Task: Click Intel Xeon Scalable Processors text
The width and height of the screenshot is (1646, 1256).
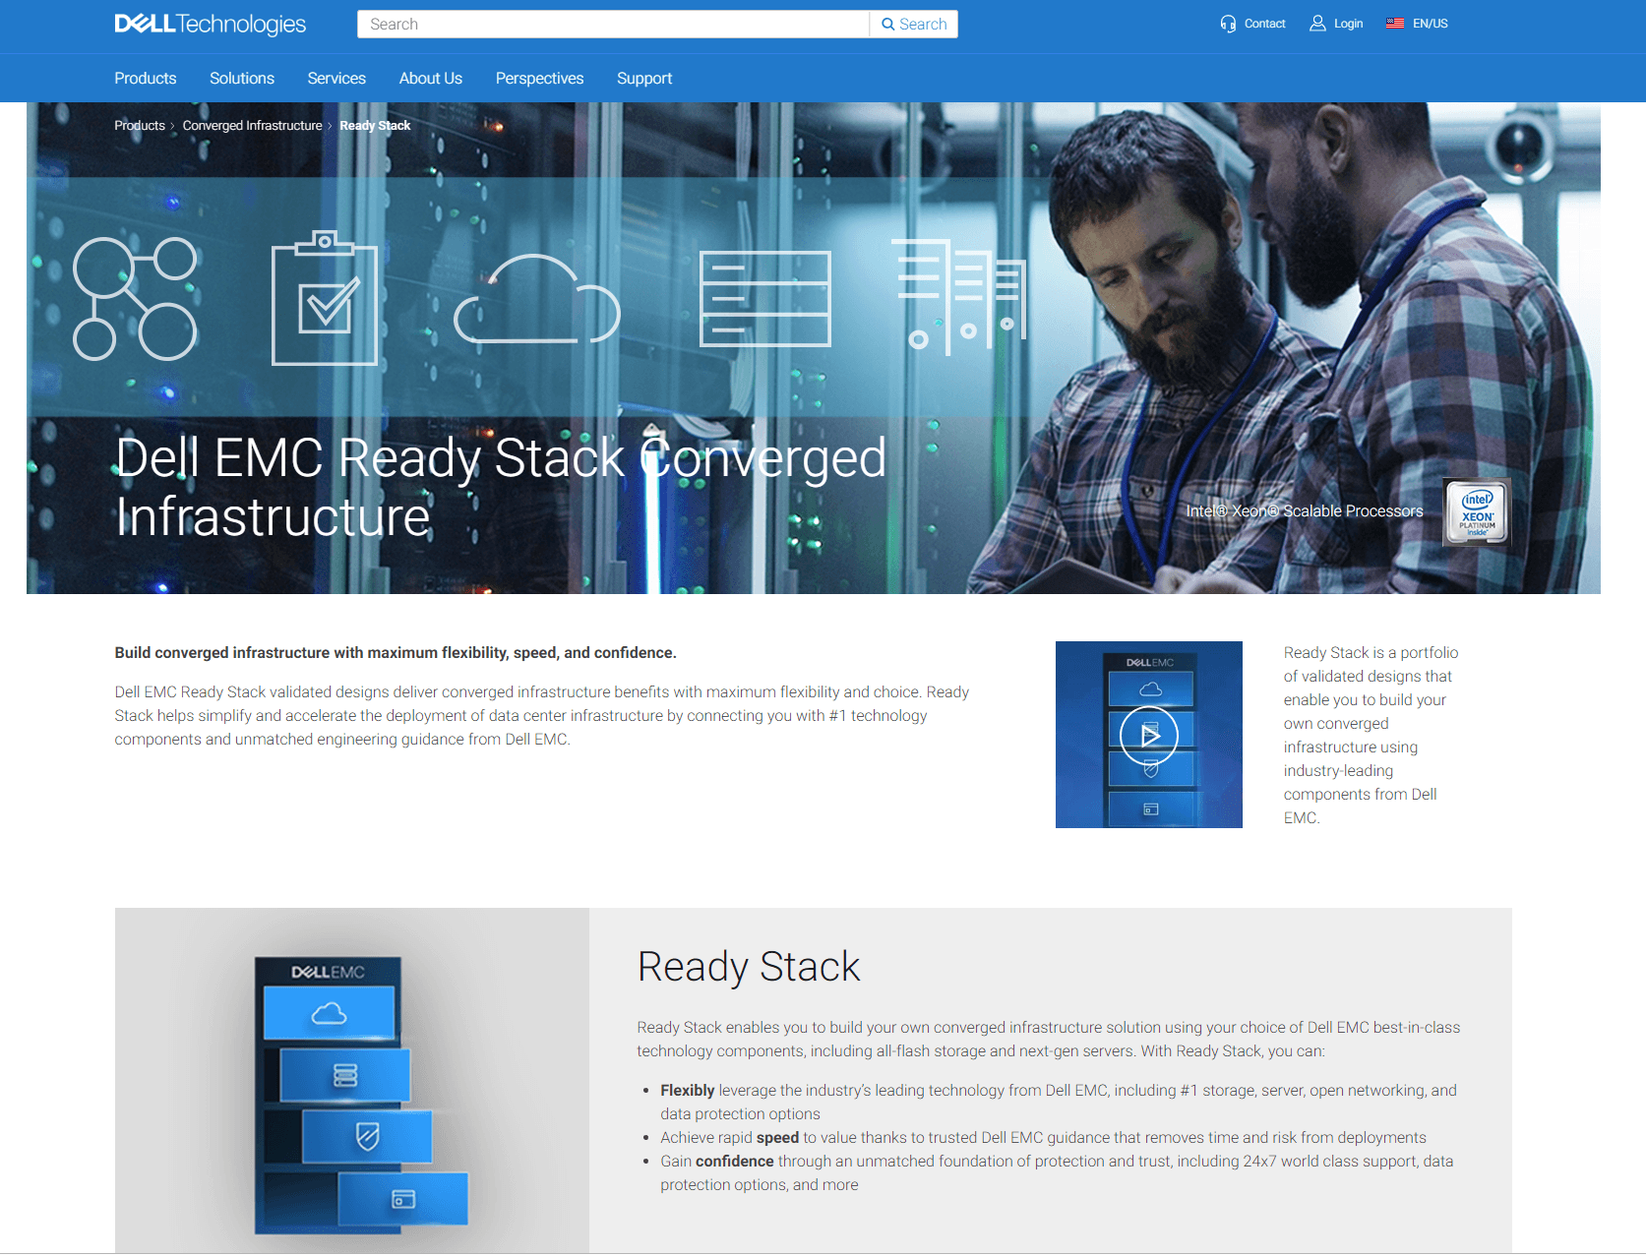Action: [x=1305, y=510]
